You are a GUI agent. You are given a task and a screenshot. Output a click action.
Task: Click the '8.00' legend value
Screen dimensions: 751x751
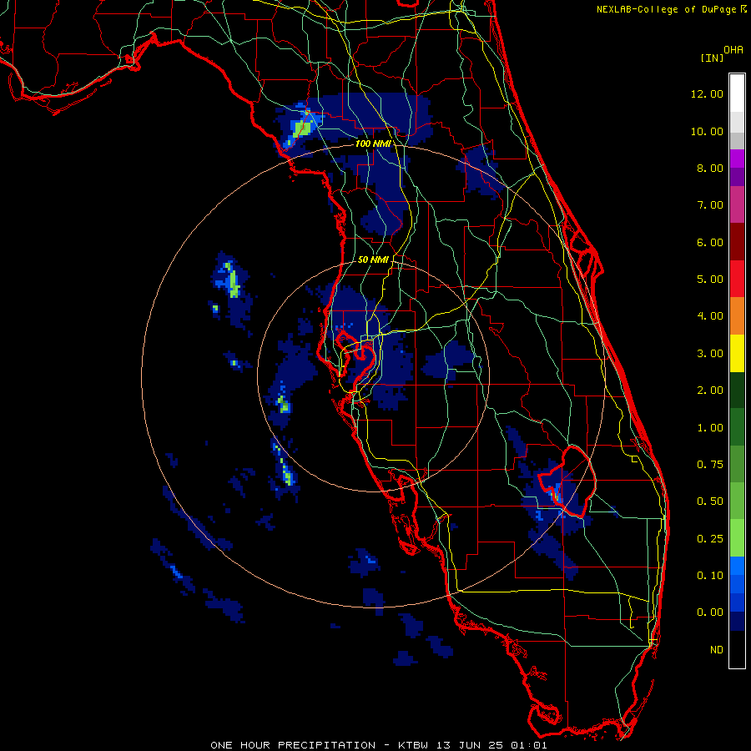[710, 168]
